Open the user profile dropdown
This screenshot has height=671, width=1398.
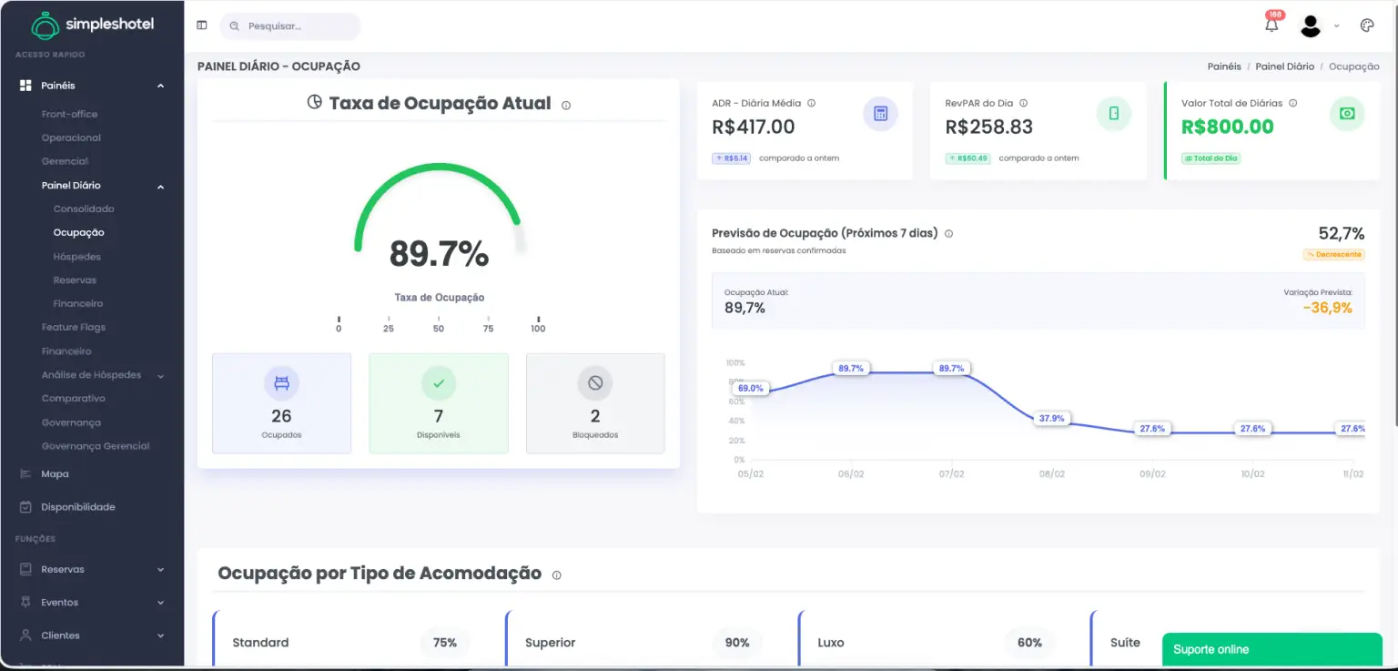[1310, 25]
